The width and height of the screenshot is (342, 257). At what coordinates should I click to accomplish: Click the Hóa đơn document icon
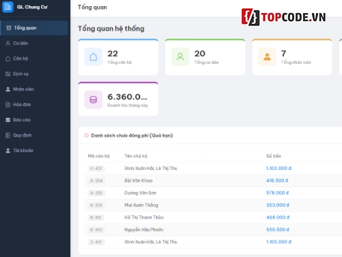(8, 105)
